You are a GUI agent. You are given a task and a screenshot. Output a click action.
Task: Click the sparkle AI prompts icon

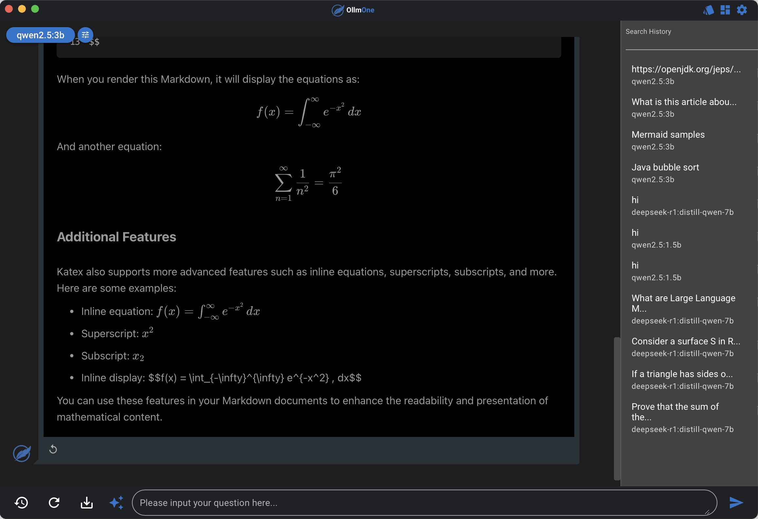[x=117, y=503]
